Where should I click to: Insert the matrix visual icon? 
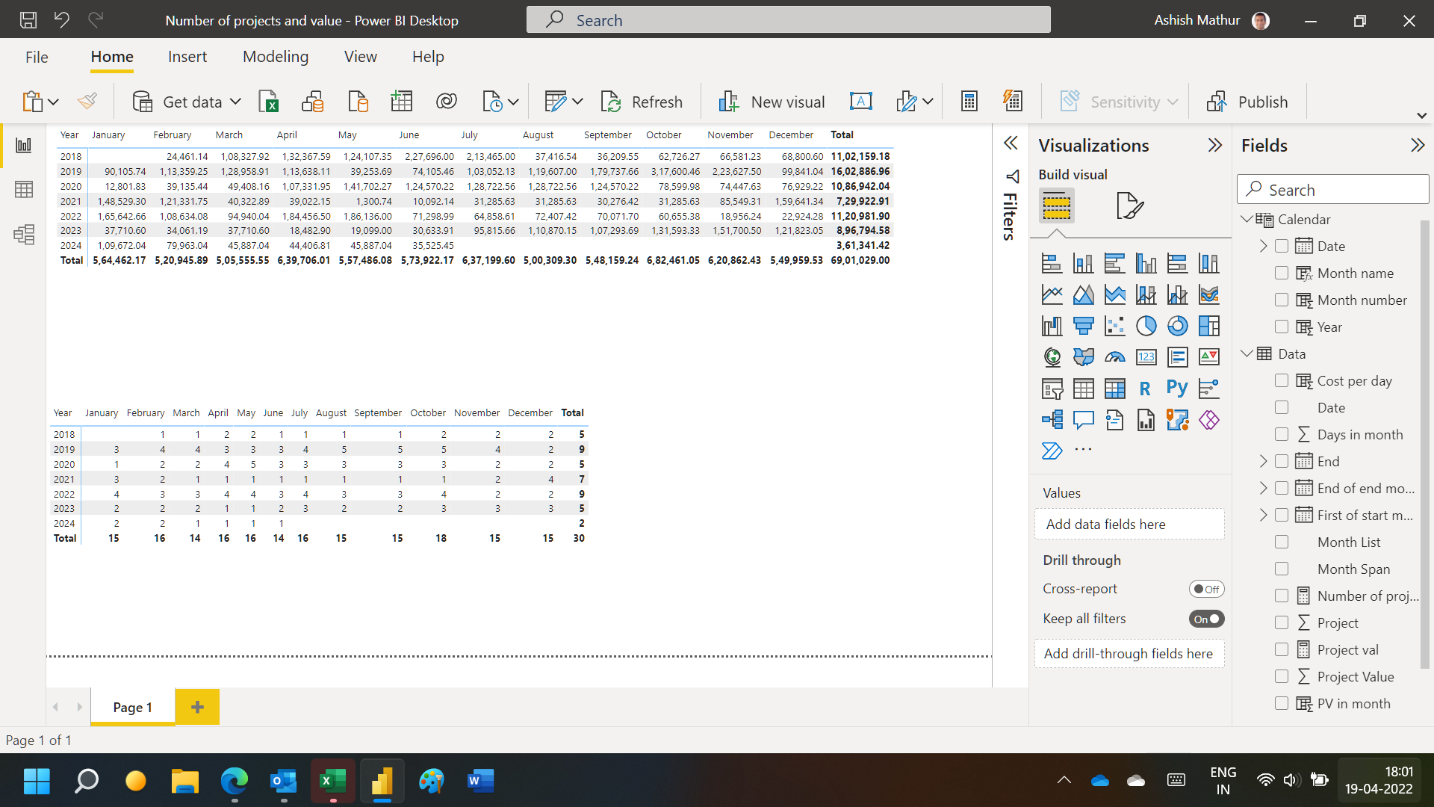click(x=1114, y=389)
